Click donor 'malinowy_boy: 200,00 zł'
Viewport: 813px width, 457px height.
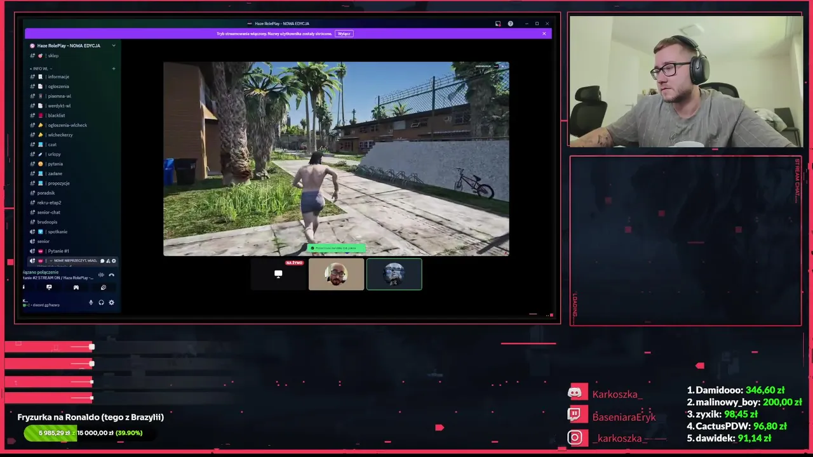tap(744, 402)
